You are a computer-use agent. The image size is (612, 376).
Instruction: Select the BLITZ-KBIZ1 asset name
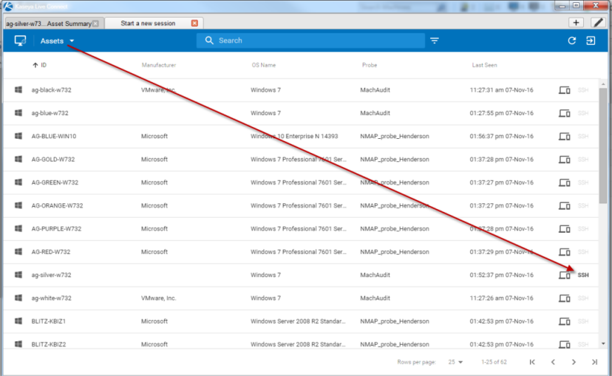click(x=49, y=321)
